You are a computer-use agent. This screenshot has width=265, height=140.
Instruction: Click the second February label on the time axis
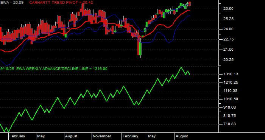[x=130, y=136]
